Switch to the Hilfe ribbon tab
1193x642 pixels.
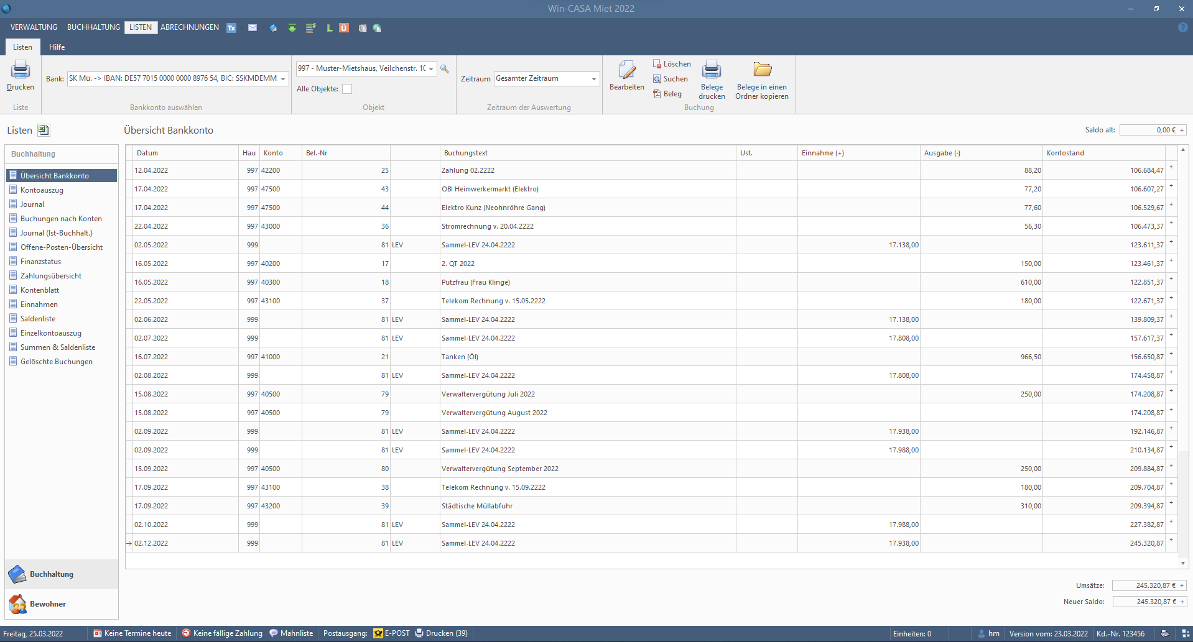[x=57, y=47]
